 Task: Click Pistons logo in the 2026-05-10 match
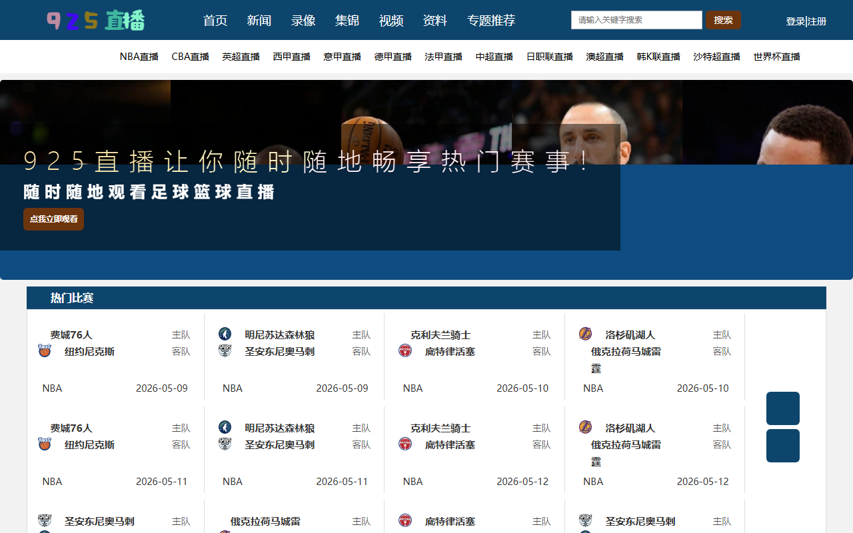point(405,350)
